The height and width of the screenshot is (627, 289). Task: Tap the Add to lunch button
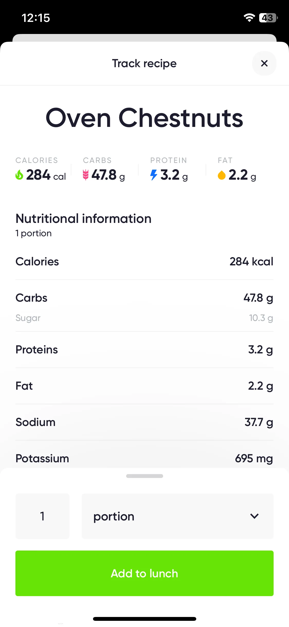tap(144, 573)
